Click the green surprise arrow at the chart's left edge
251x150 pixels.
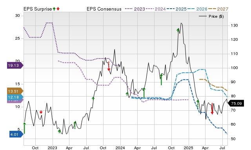click(x=24, y=128)
